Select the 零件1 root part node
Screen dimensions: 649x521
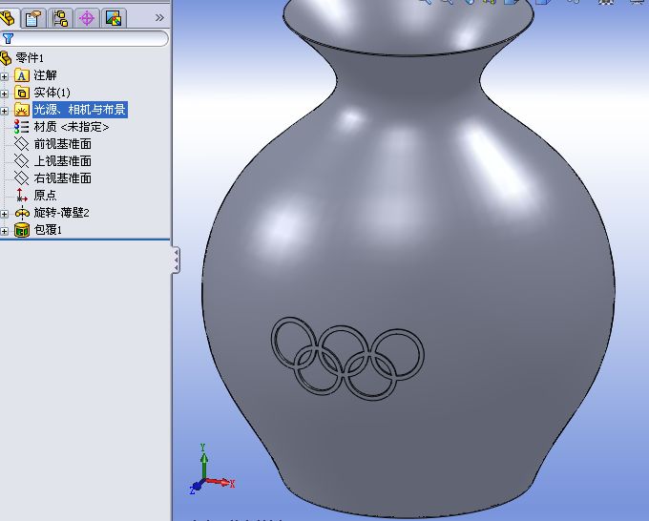pos(29,58)
